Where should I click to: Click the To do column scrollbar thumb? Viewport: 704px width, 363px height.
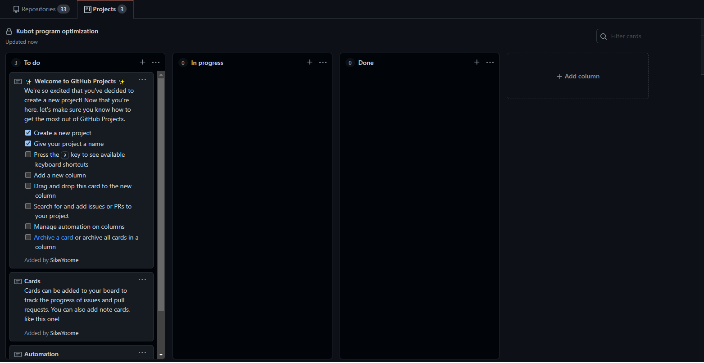[x=161, y=195]
